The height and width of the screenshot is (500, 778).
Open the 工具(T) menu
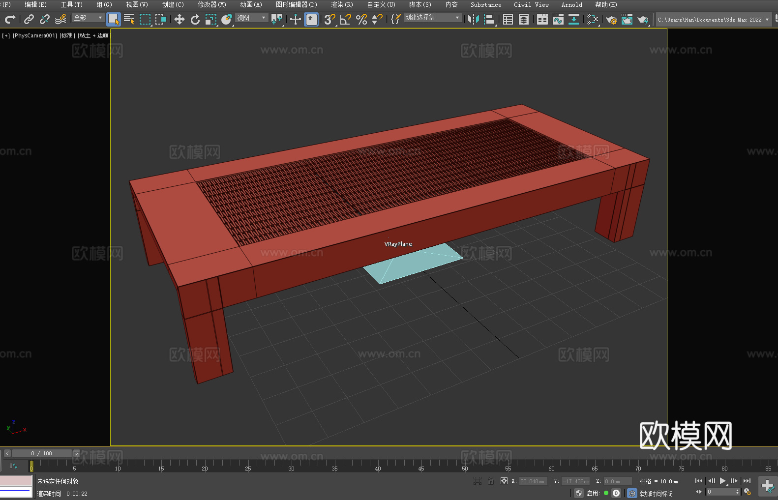coord(72,4)
